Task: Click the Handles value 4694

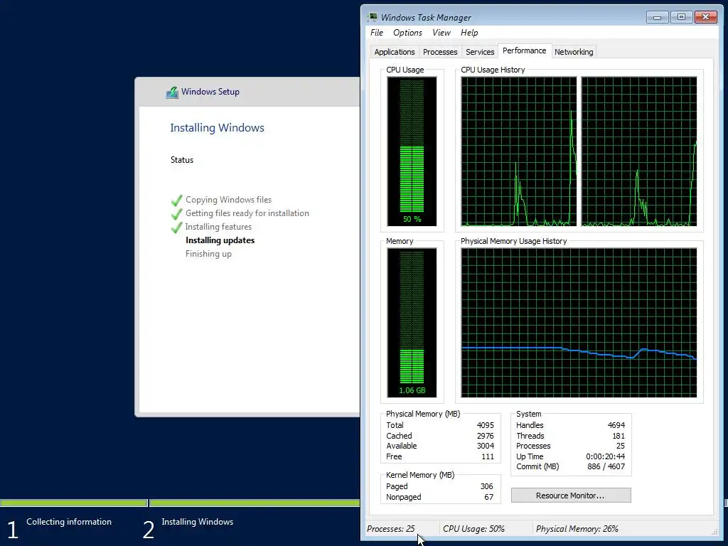Action: tap(616, 425)
